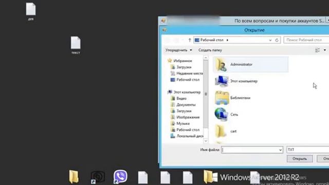This screenshot has height=185, width=329.
Task: Open Локальный диск in navigation pane
Action: (x=187, y=136)
